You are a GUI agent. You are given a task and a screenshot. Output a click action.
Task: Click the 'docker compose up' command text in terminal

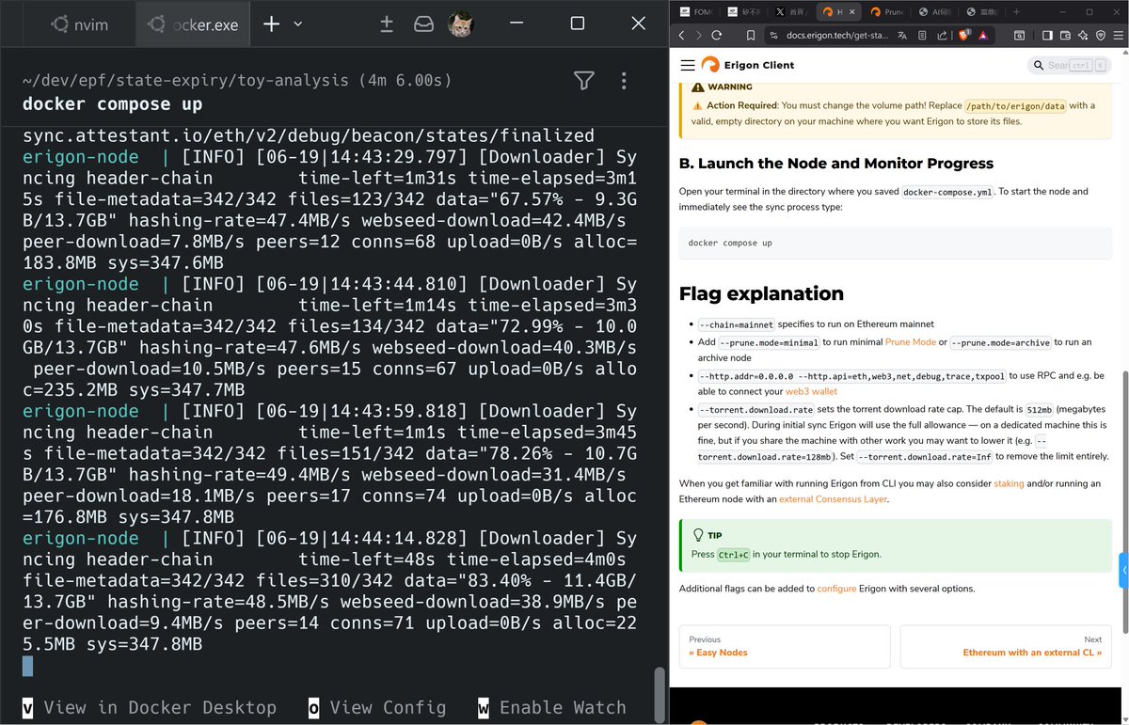[x=112, y=103]
